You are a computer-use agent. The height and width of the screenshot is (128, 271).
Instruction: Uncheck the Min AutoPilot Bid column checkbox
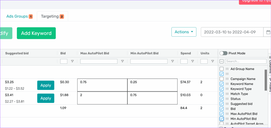click(x=222, y=119)
